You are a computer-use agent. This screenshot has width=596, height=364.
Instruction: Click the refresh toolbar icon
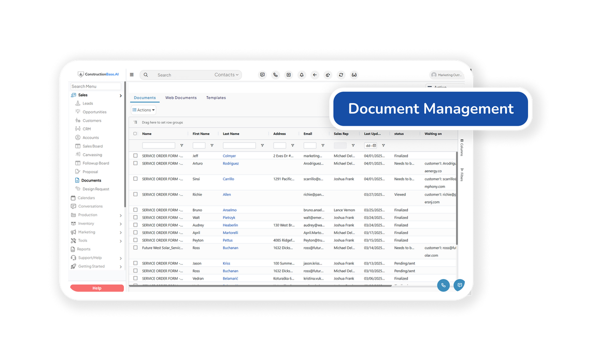coord(341,75)
